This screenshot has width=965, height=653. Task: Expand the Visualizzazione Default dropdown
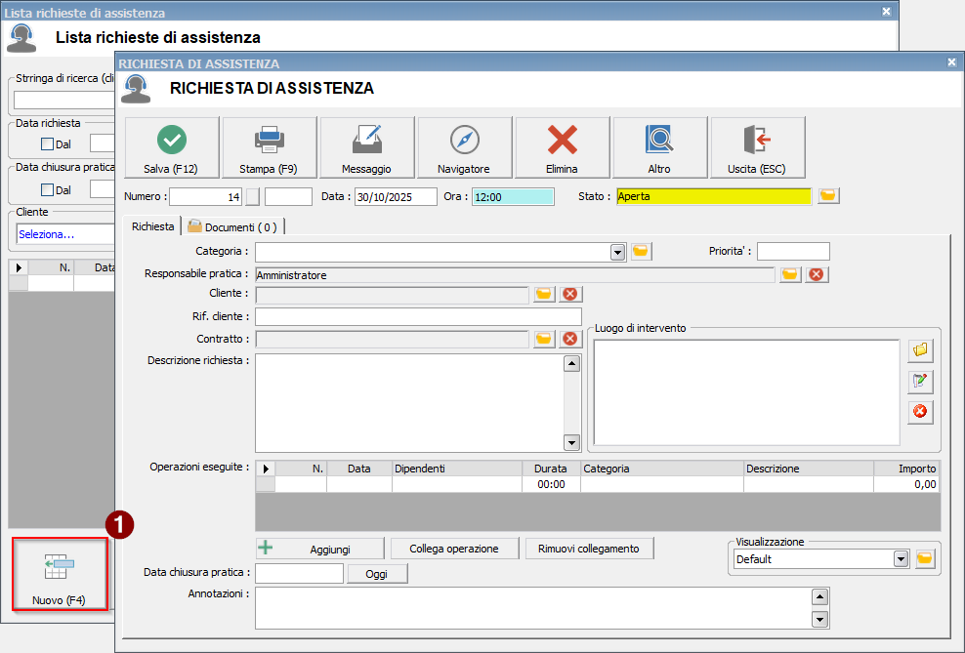click(901, 559)
